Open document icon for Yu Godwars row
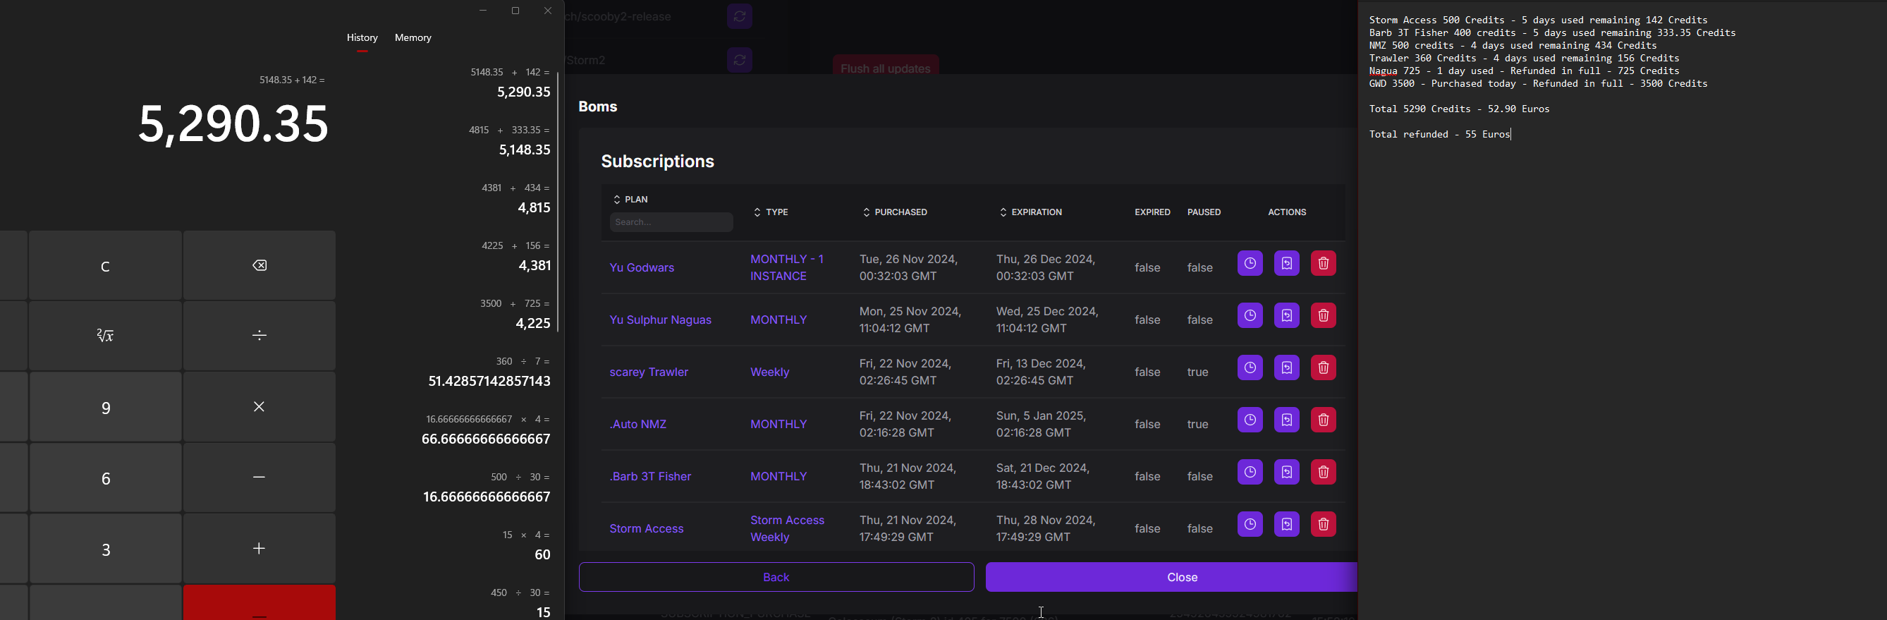1887x620 pixels. (x=1286, y=264)
